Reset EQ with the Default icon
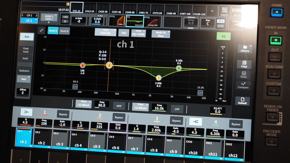The width and height of the screenshot is (290, 163). point(242,101)
